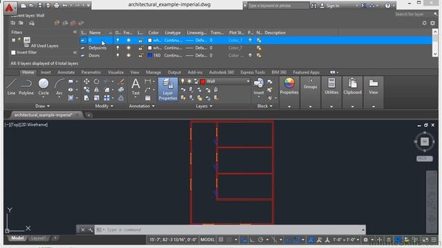442x248 pixels.
Task: Click the red Wall layer color swatch
Action: [202, 81]
